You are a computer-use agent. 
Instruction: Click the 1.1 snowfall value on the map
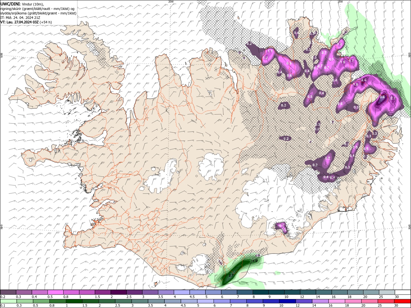270,51
